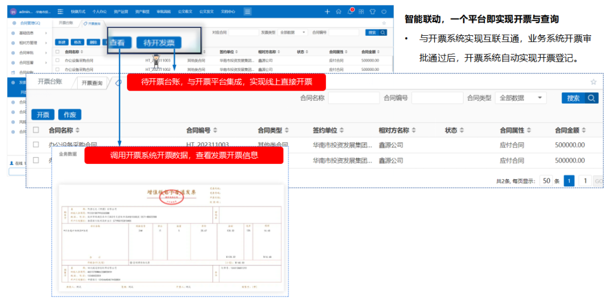Screen dimensions: 612x301
Task: Click the favorite star icon in enlarged panel
Action: coord(593,82)
